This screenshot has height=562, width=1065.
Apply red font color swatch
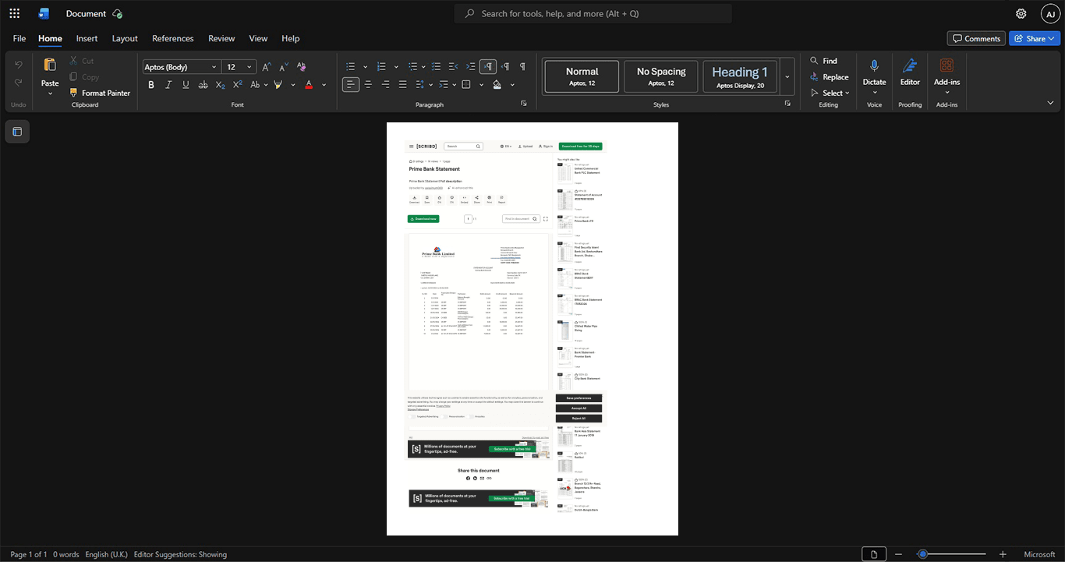309,84
